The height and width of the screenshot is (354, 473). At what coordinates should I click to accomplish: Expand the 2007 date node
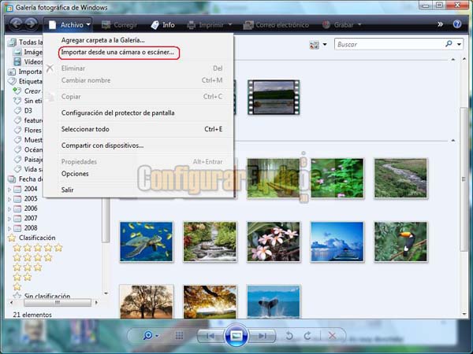tap(9, 219)
